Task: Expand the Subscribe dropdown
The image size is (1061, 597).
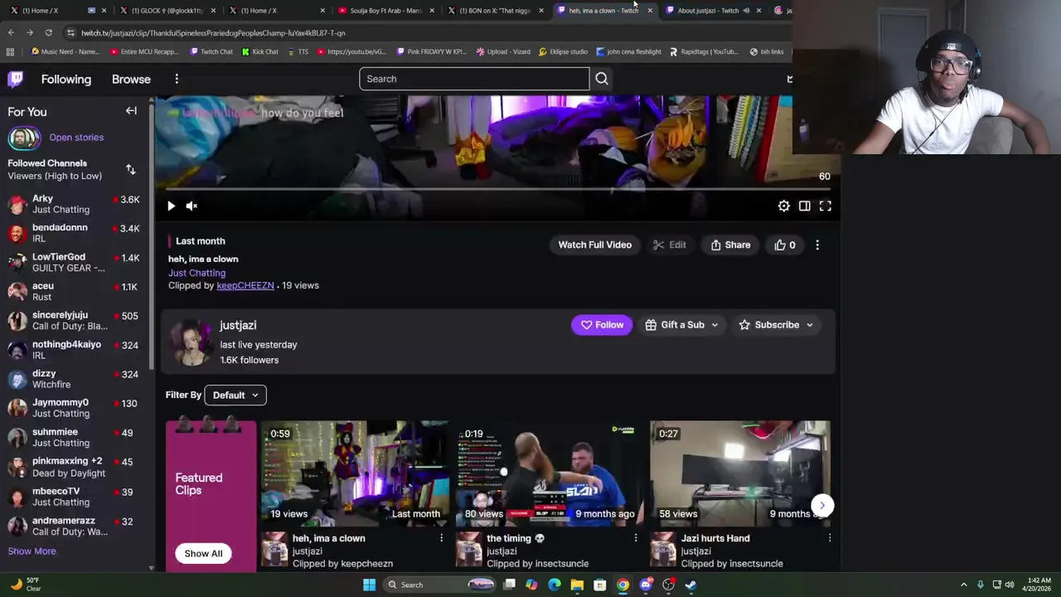Action: tap(776, 325)
